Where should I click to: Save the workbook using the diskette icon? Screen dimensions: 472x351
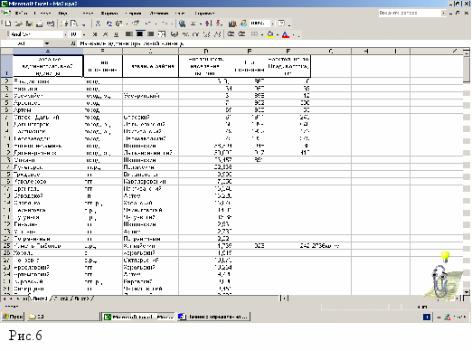[29, 24]
